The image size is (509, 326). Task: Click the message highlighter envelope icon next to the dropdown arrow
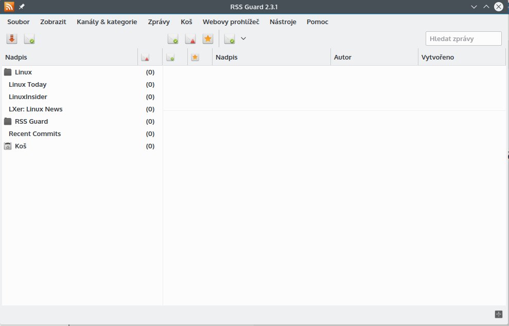coord(230,39)
